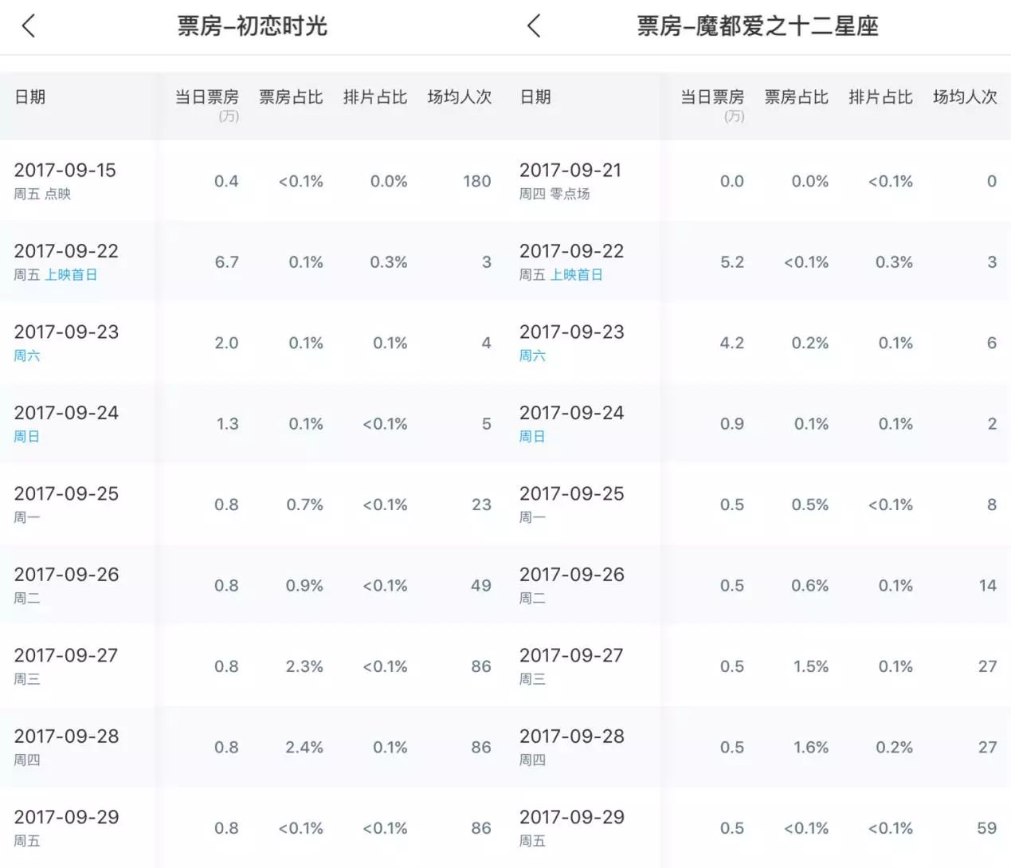
Task: Sort 魔都爱之十二星座 table by 当日票房 header
Action: click(711, 98)
